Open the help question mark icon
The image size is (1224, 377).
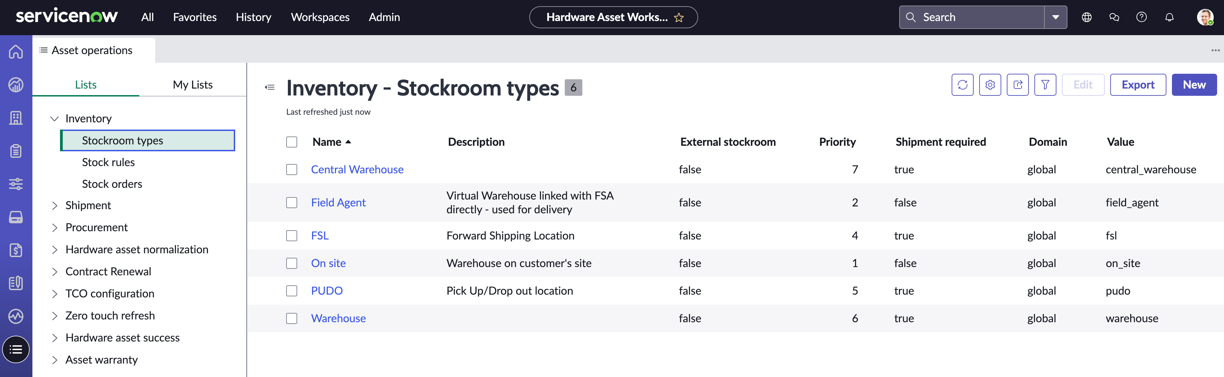click(1141, 18)
